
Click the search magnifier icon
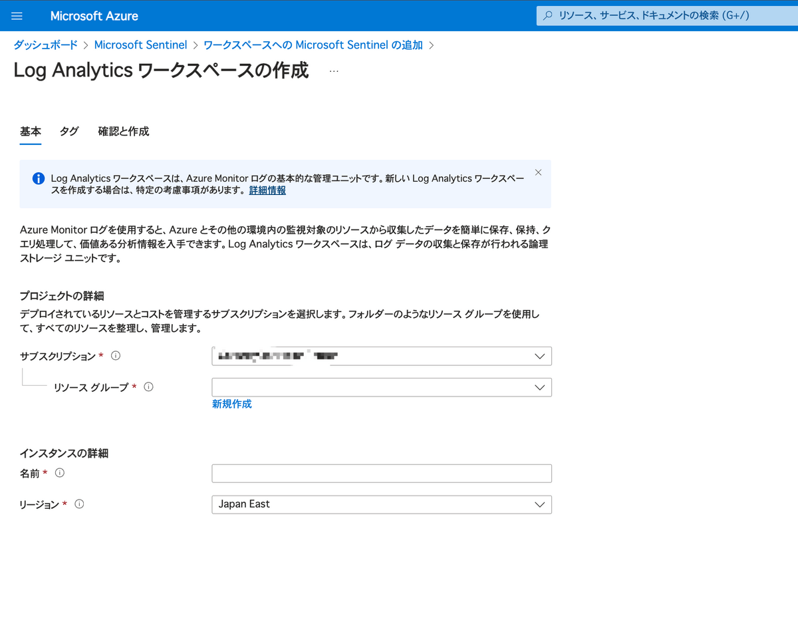(x=548, y=15)
